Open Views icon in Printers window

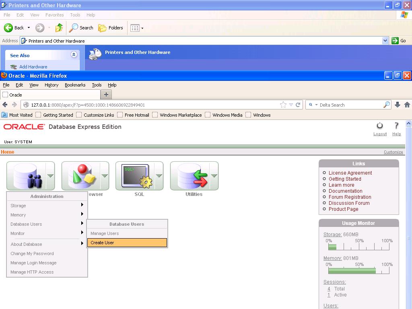(x=135, y=28)
